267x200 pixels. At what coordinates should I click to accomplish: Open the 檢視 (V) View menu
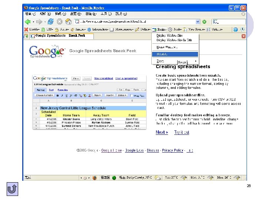60,14
